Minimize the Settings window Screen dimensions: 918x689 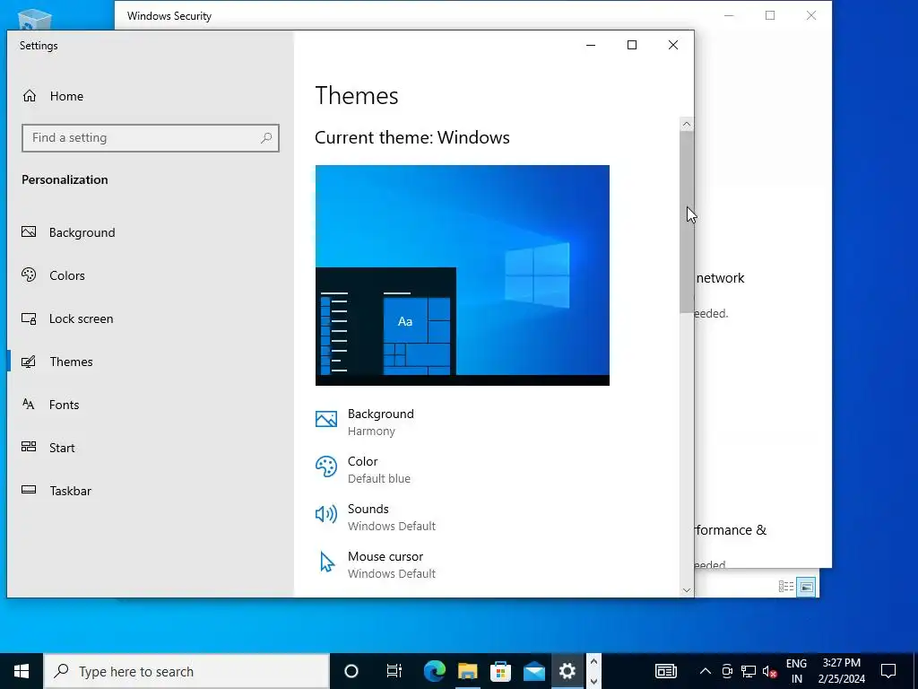(591, 45)
